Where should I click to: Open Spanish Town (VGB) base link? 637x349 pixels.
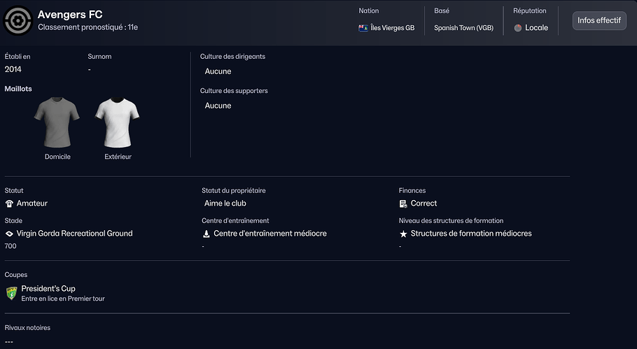463,28
